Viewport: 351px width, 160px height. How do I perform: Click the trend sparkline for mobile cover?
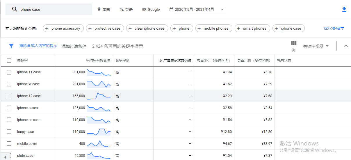[99, 144]
